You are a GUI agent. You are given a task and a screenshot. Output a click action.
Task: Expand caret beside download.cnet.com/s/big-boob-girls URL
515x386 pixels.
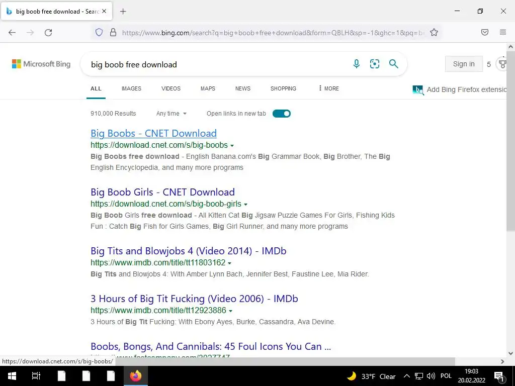click(x=245, y=204)
